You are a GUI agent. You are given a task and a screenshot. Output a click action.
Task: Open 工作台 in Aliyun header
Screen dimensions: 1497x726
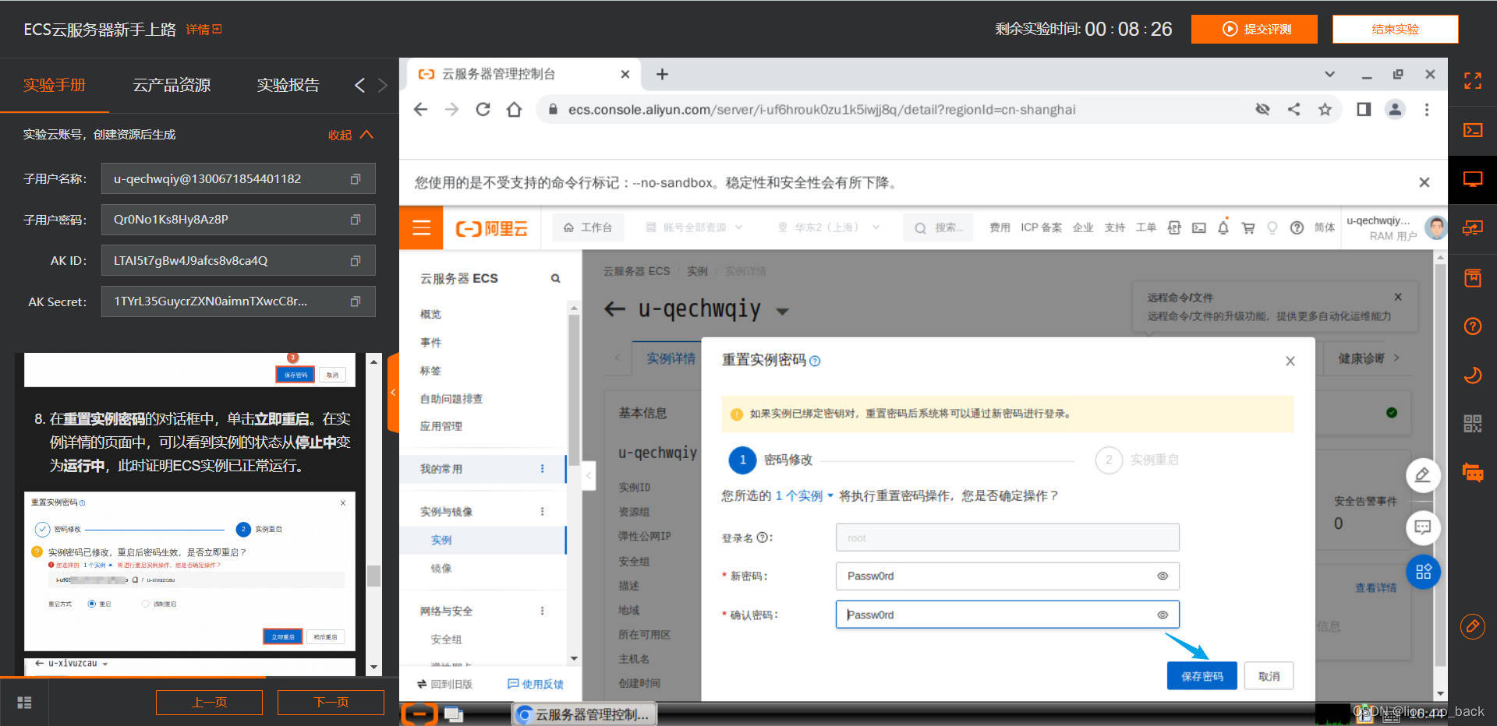pyautogui.click(x=588, y=227)
